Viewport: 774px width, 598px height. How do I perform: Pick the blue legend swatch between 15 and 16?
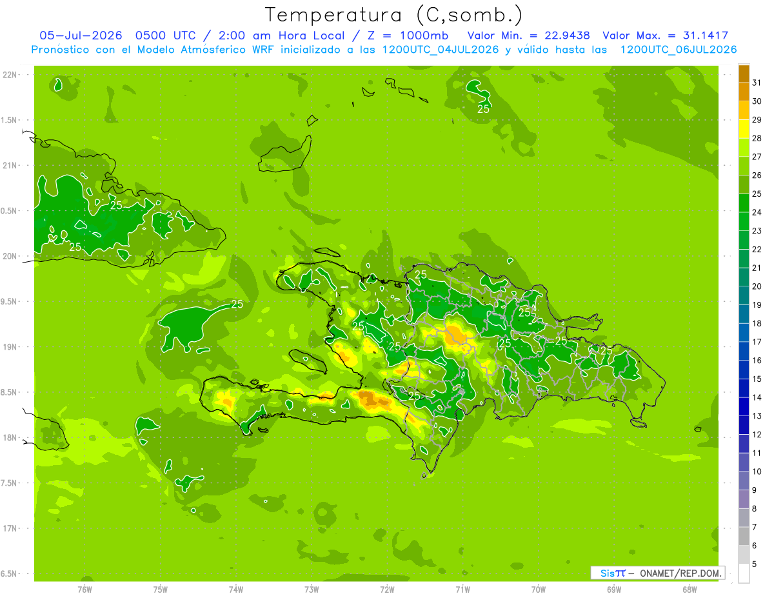tap(744, 370)
